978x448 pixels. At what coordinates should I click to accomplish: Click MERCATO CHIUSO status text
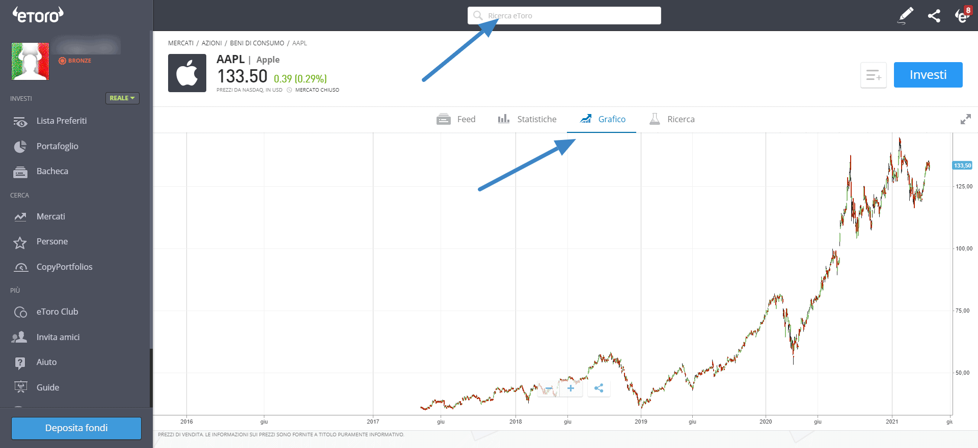pyautogui.click(x=317, y=90)
